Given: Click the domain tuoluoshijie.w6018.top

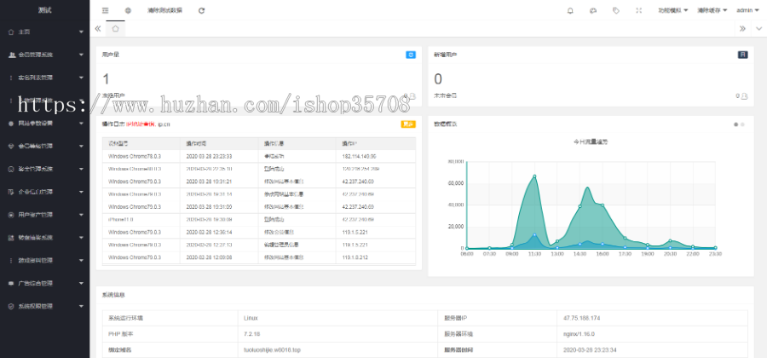Looking at the screenshot, I should tap(273, 350).
